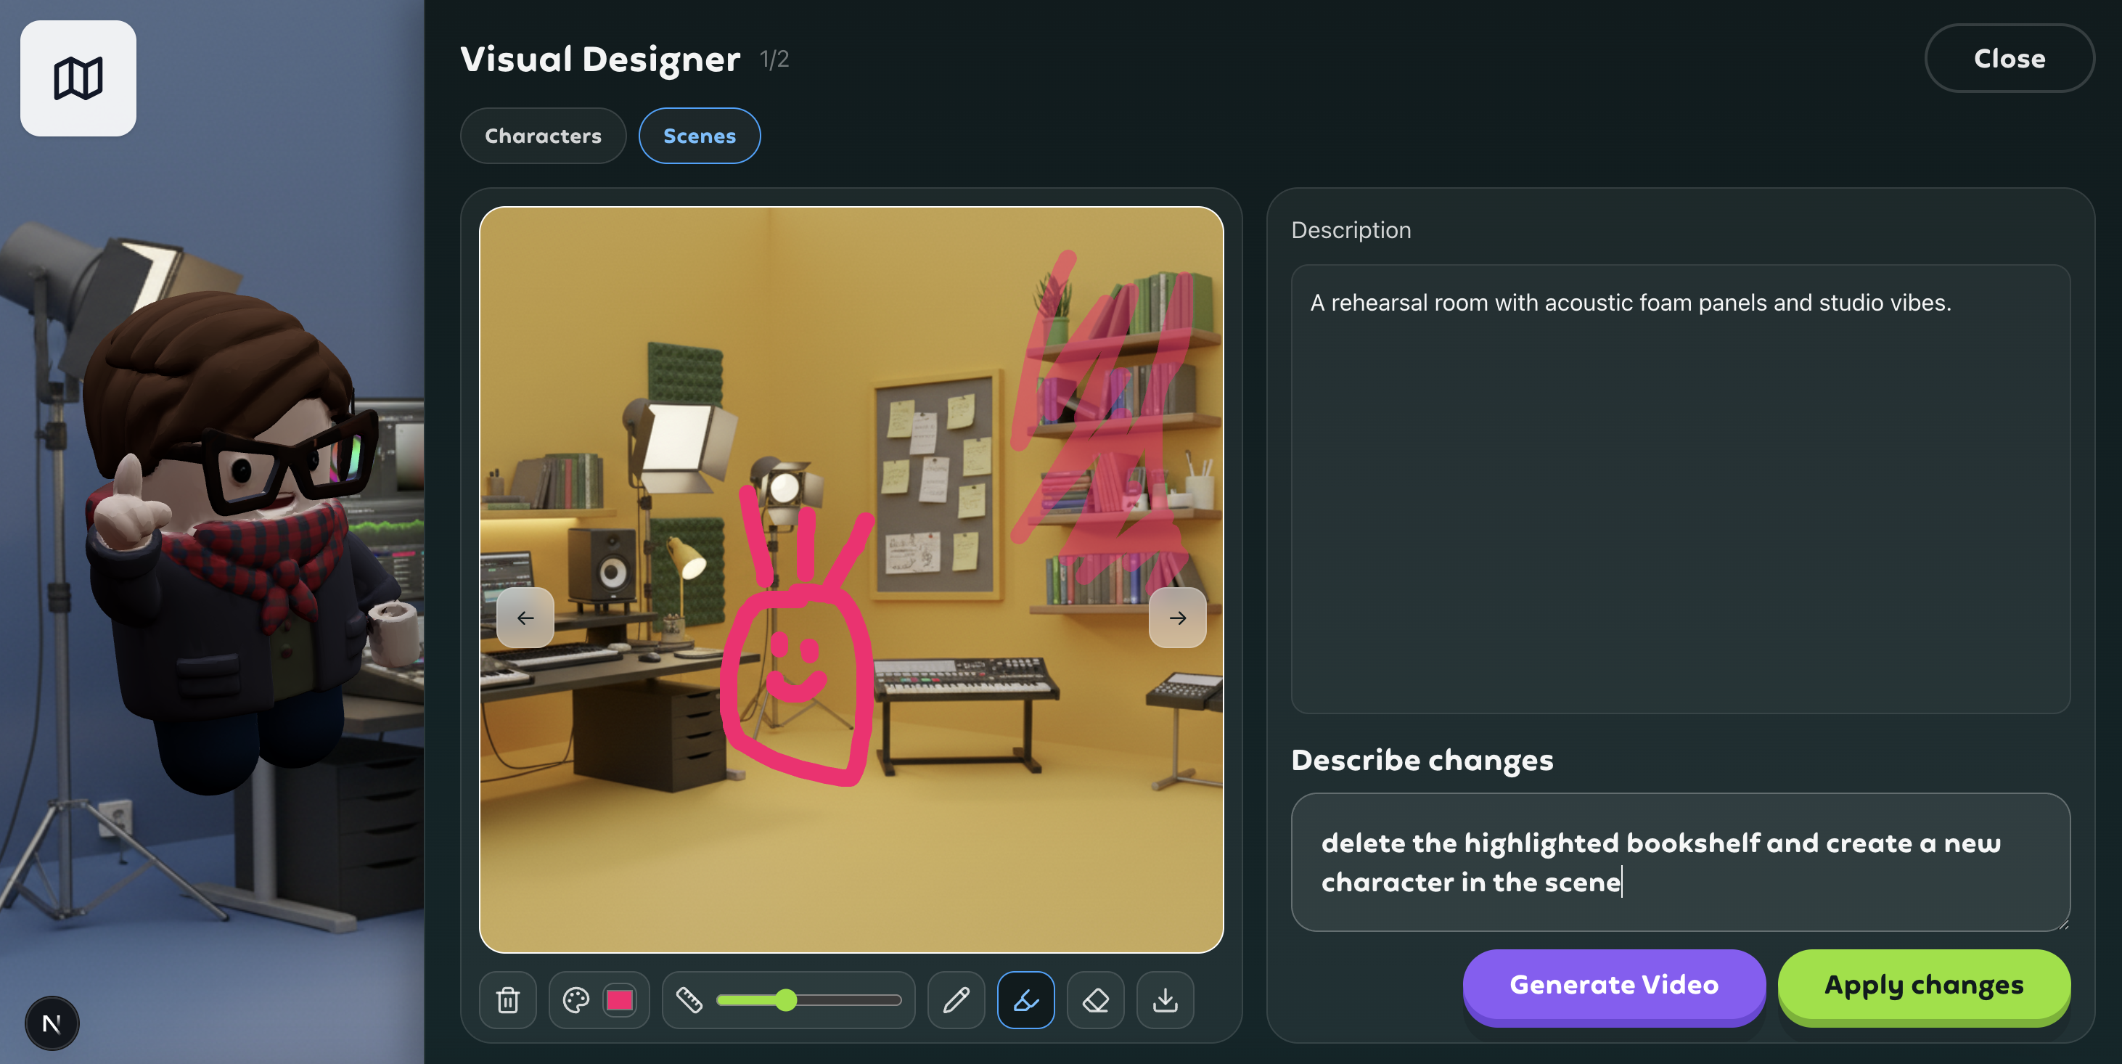Select the highlighter tool

tap(1025, 1001)
